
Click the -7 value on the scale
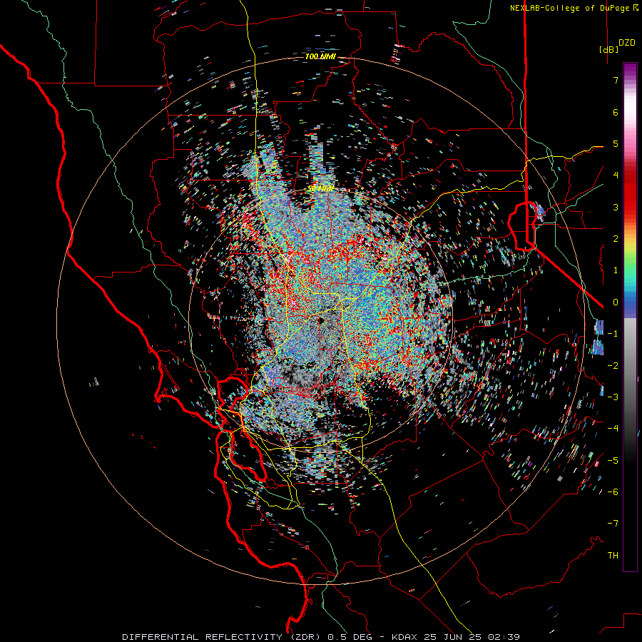[x=613, y=524]
